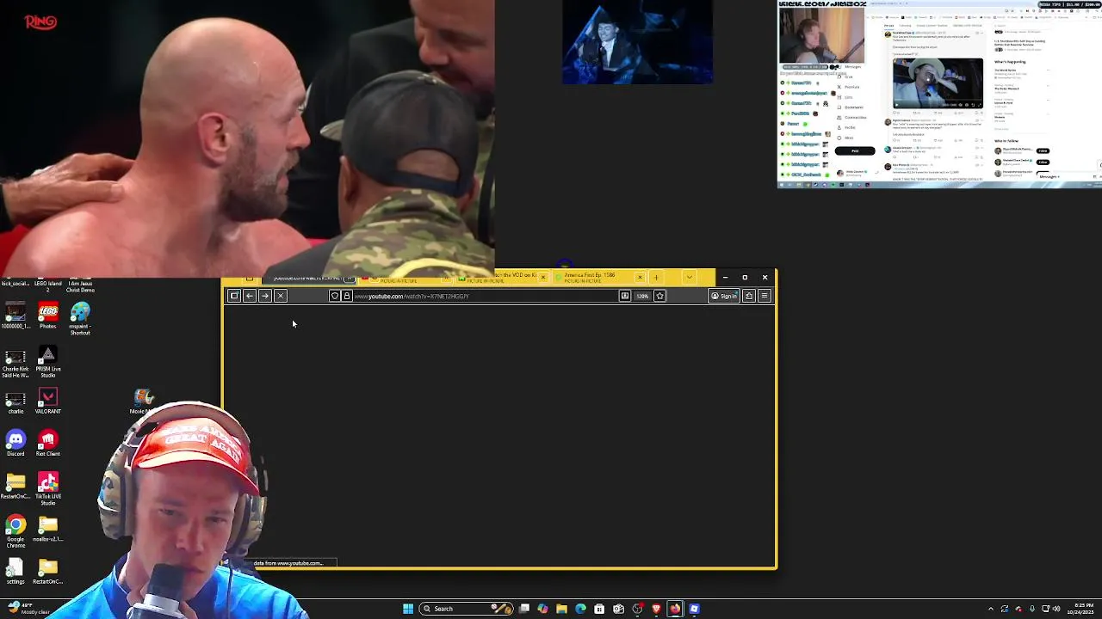Image resolution: width=1102 pixels, height=619 pixels.
Task: Open Microsoft Edge from the taskbar
Action: coord(580,609)
